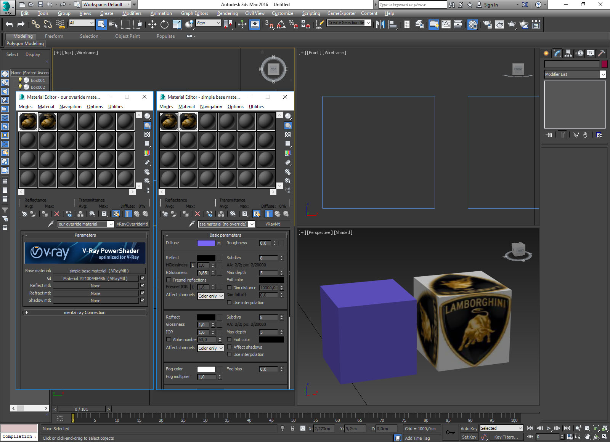Open Navigation menu in simple base Material Editor
Image resolution: width=610 pixels, height=442 pixels.
pos(211,107)
